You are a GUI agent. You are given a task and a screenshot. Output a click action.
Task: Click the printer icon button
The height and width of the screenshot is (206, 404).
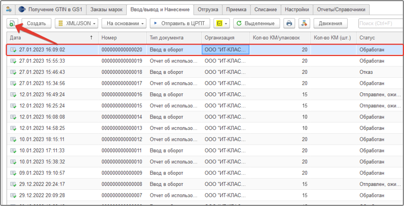pyautogui.click(x=289, y=23)
